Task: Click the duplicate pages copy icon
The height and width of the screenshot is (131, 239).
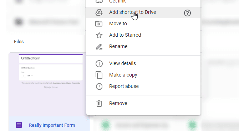Action: pyautogui.click(x=99, y=75)
